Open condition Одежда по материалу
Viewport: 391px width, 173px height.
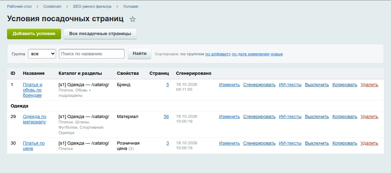(x=34, y=119)
